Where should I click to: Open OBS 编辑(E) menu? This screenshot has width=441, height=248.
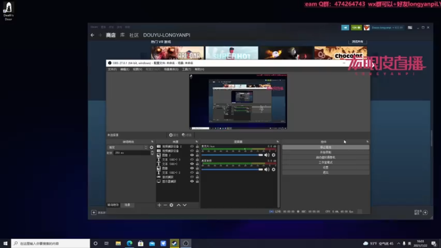[x=125, y=69]
